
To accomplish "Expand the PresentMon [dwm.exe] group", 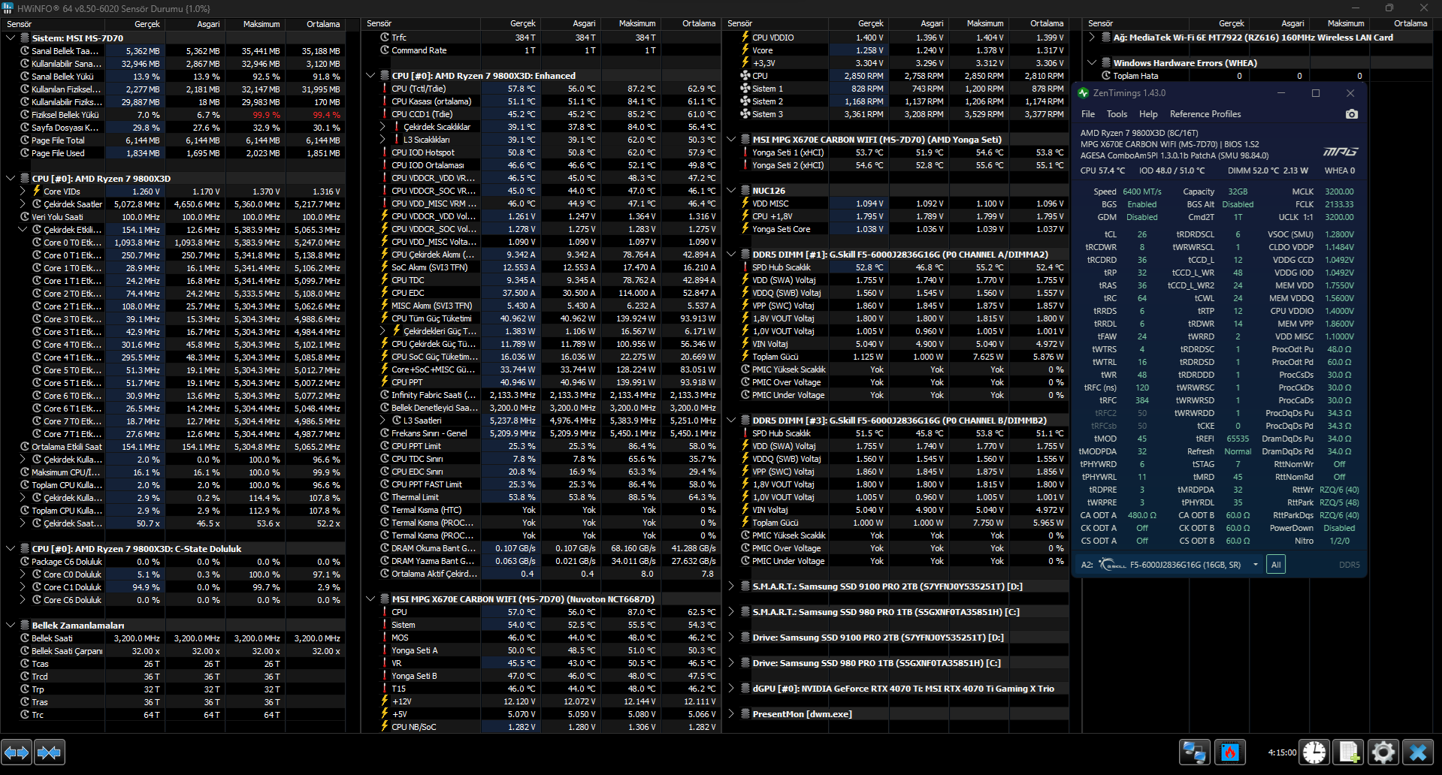I will pyautogui.click(x=731, y=714).
